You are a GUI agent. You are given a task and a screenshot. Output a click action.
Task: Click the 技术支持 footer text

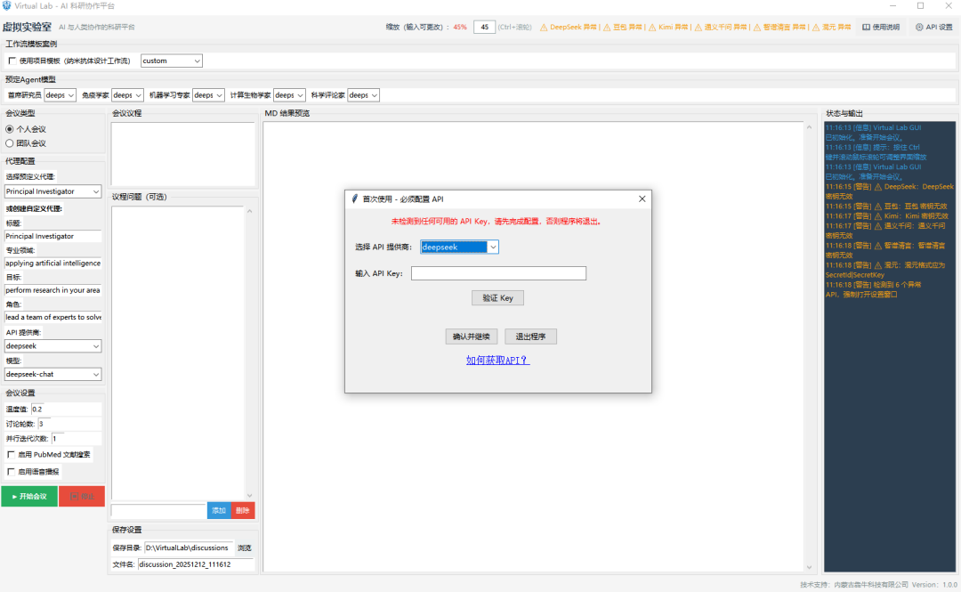(x=854, y=585)
